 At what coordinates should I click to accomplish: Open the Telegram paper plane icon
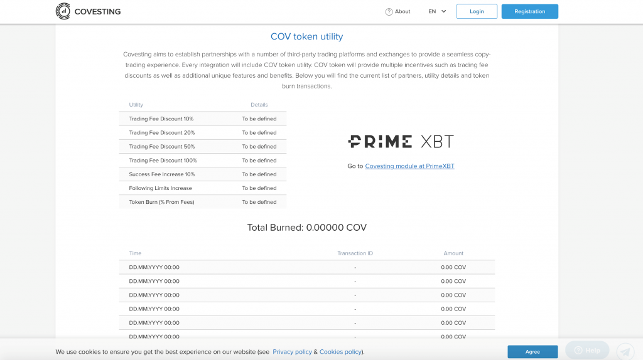625,352
